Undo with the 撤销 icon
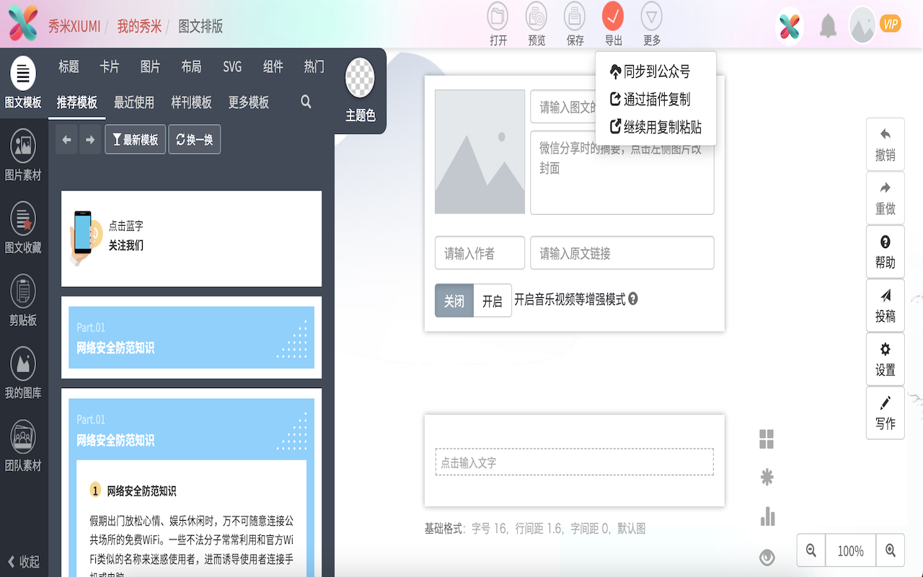 click(x=885, y=144)
